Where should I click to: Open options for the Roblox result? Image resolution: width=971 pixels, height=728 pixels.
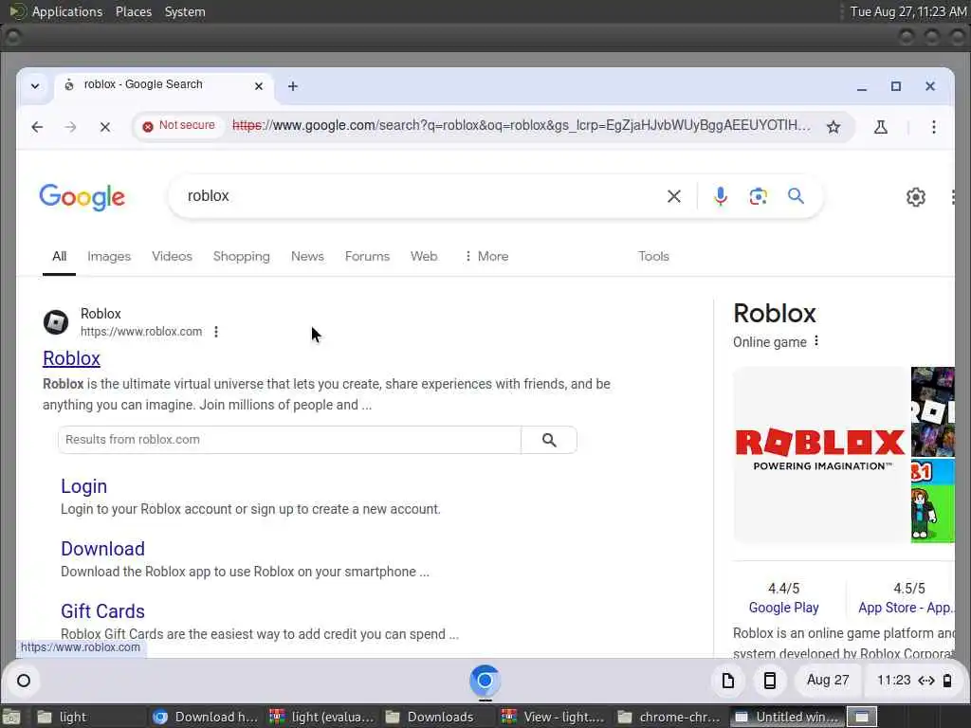pos(216,332)
